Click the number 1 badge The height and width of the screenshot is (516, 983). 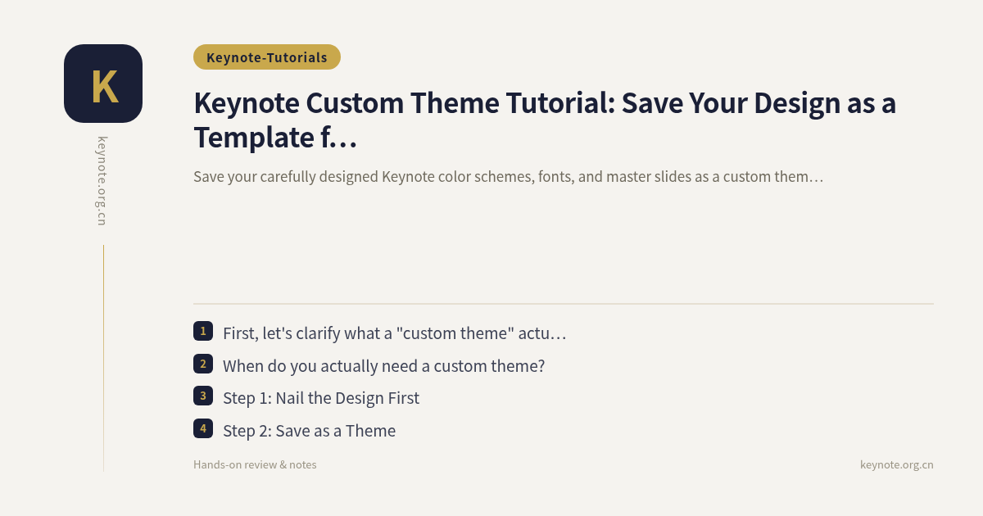[x=203, y=331]
